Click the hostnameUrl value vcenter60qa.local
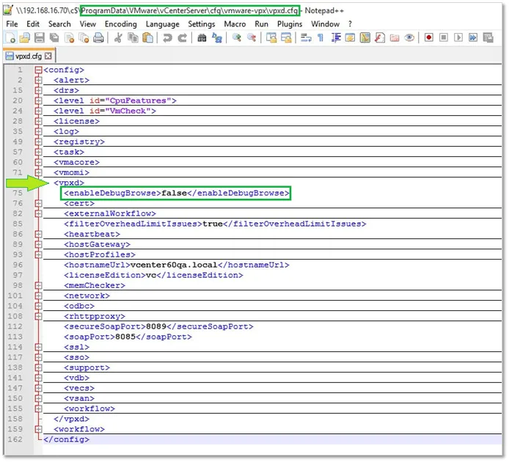 coord(174,265)
